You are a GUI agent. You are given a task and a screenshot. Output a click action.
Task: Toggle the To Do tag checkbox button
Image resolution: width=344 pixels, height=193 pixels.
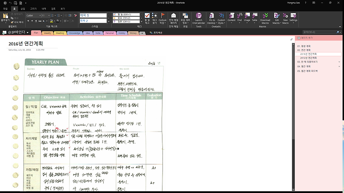(x=147, y=19)
